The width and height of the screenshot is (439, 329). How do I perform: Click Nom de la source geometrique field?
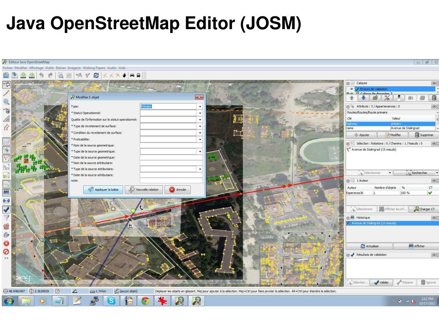171,146
